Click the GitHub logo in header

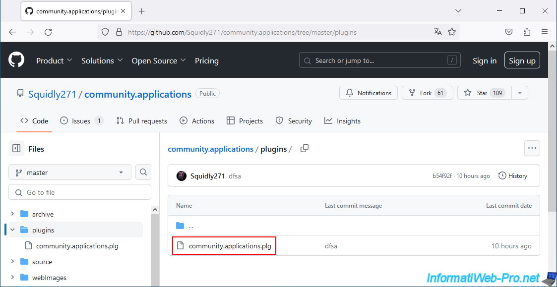coord(16,60)
